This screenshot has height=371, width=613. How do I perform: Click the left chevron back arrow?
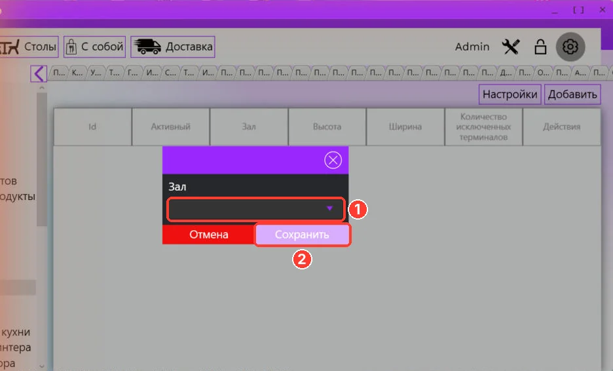(39, 73)
